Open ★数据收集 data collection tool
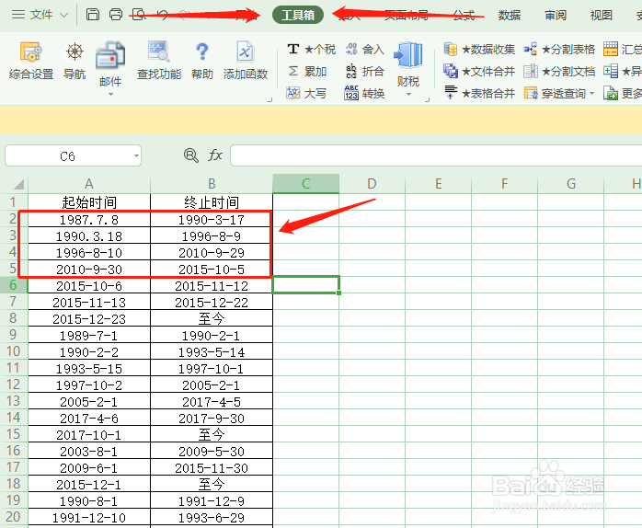 479,49
